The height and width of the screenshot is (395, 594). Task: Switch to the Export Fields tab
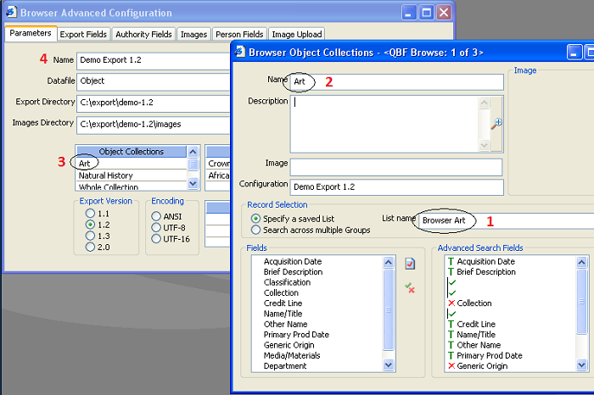click(83, 35)
